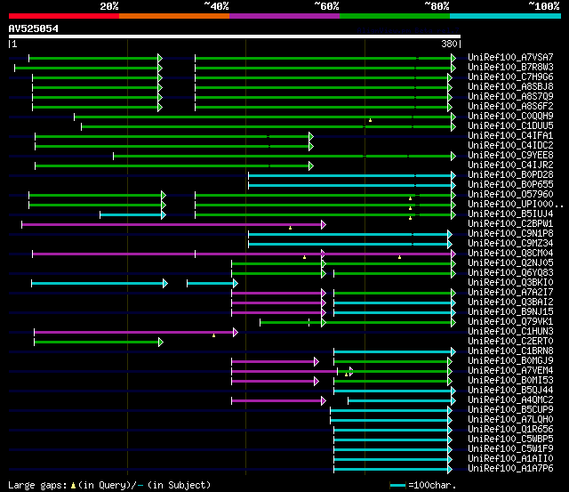Viewport: 569px width, 492px height.
Task: Click the 100char scale bar in legend
Action: [397, 486]
